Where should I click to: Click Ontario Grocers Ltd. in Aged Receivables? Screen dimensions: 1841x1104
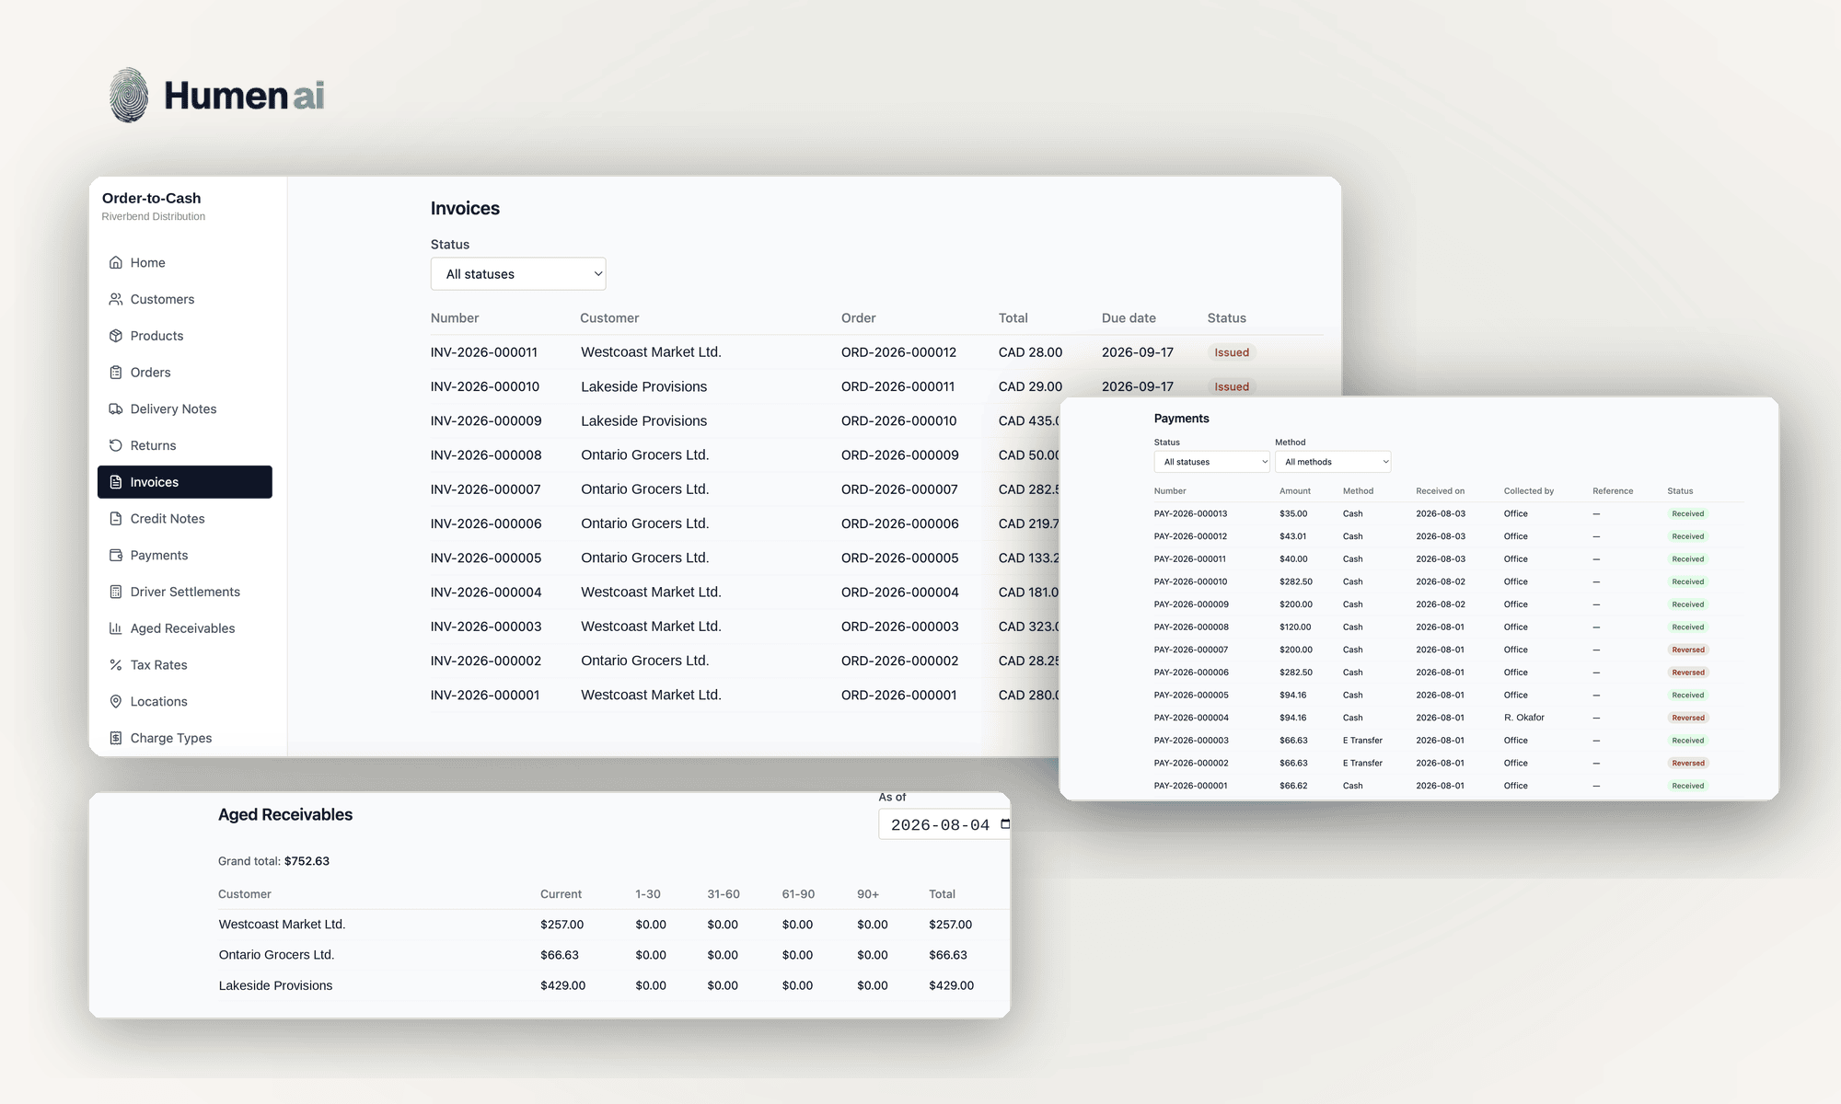[276, 955]
